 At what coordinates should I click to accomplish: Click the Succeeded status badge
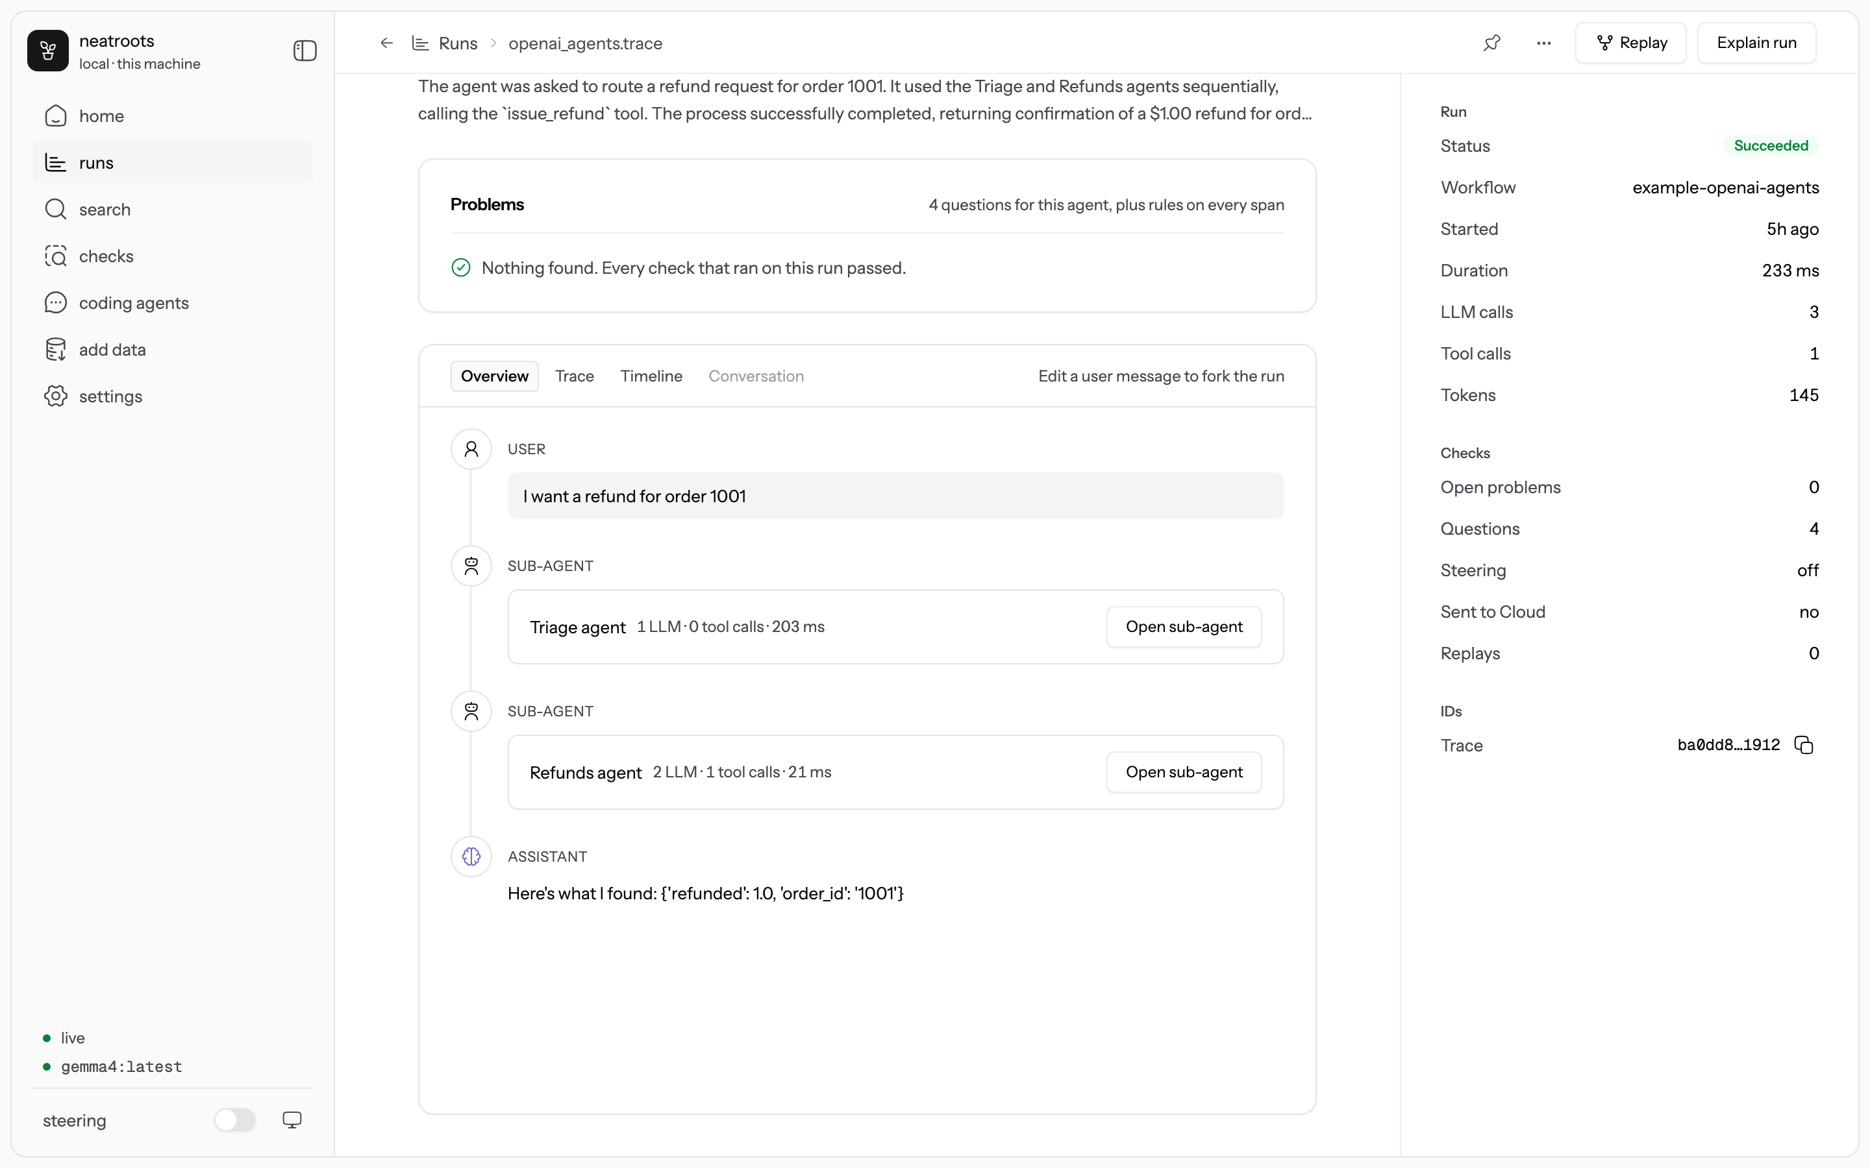[1770, 146]
